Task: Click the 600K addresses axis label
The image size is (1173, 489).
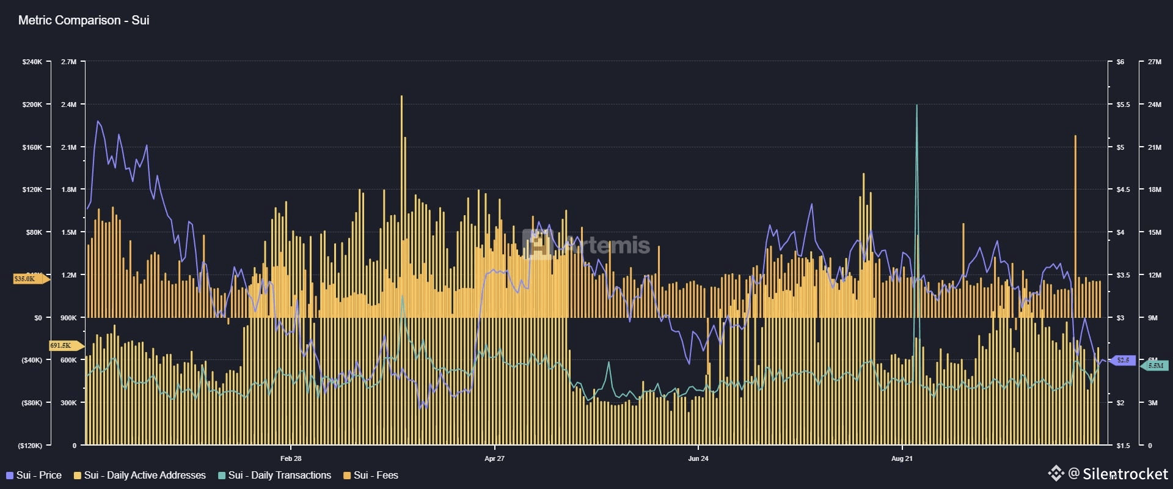Action: pos(69,360)
